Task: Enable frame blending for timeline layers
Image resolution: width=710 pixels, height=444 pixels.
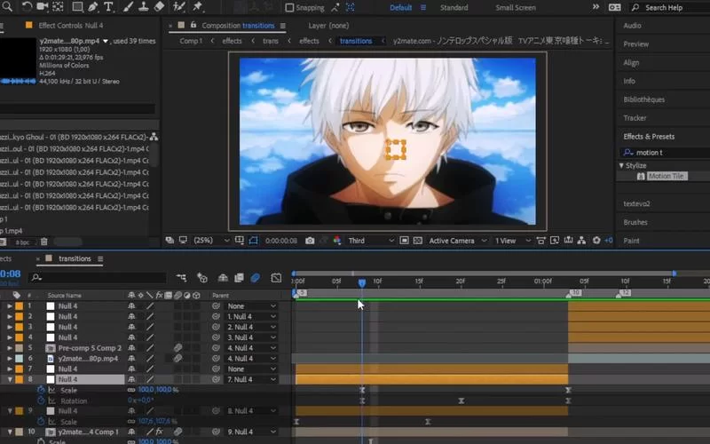Action: (239, 278)
